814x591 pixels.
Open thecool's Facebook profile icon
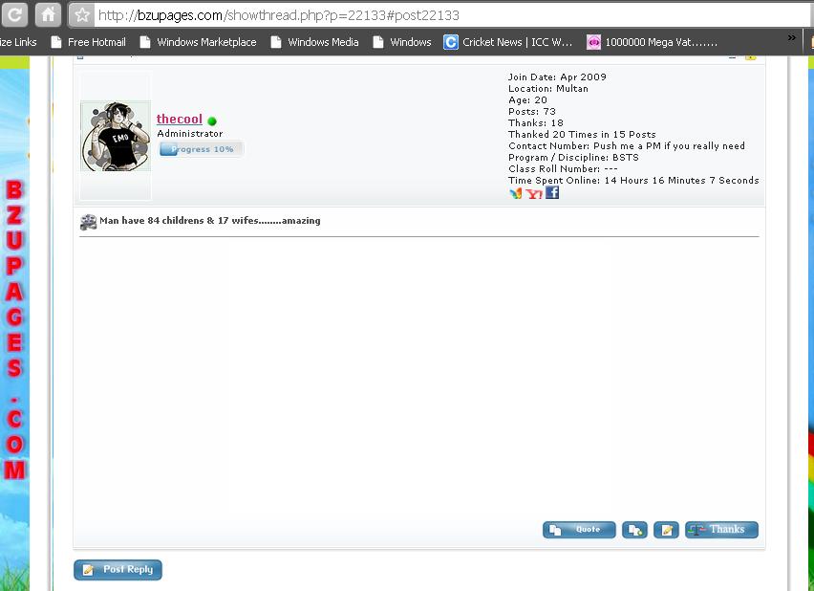tap(552, 192)
